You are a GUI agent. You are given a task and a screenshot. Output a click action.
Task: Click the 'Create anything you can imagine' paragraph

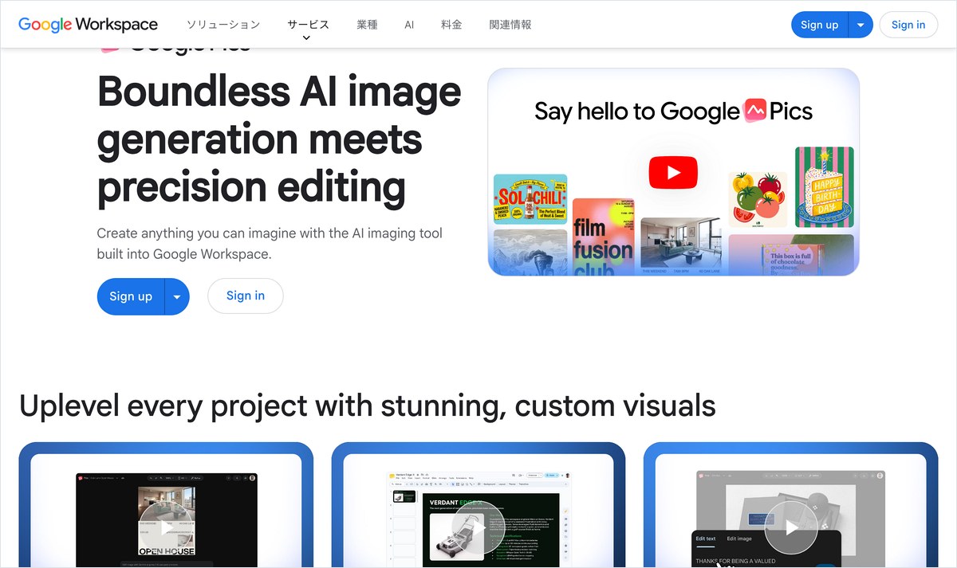270,244
